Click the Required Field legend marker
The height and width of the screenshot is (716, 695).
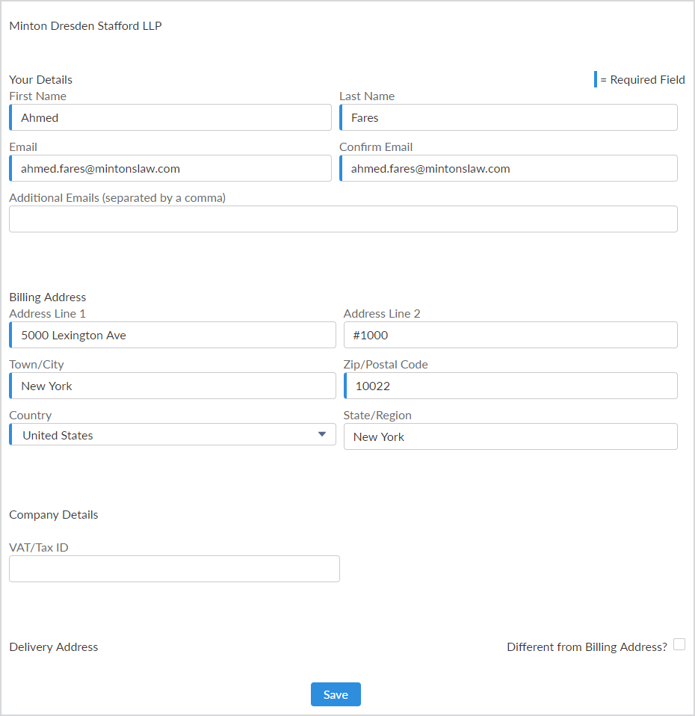click(x=596, y=79)
